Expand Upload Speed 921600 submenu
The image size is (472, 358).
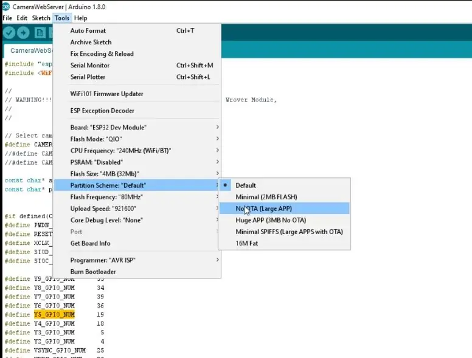pos(137,208)
